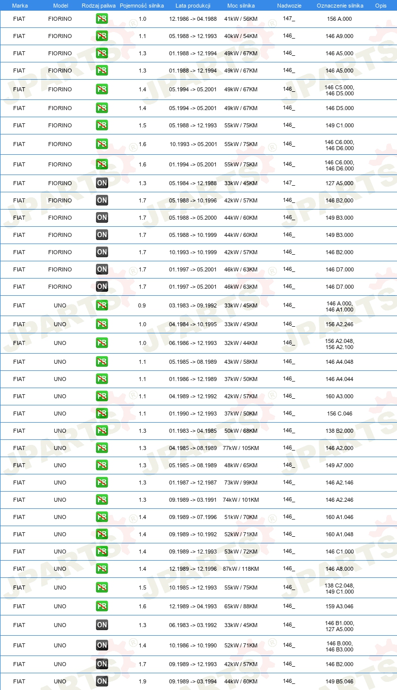Viewport: 397px width, 690px height.
Task: Click diesel ON icon in Uno 146 B2.000 row
Action: [x=102, y=664]
